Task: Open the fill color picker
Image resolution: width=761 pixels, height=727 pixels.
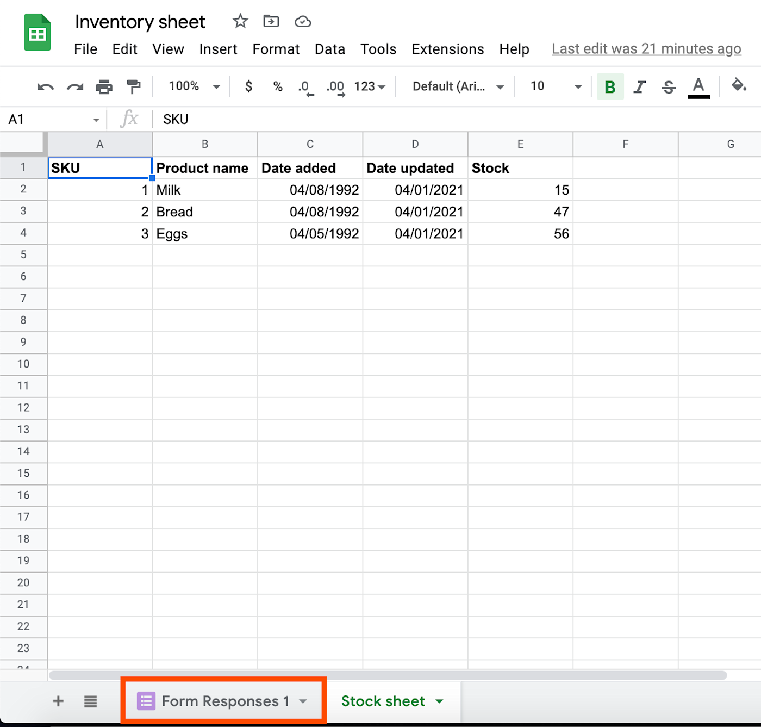Action: coord(738,85)
